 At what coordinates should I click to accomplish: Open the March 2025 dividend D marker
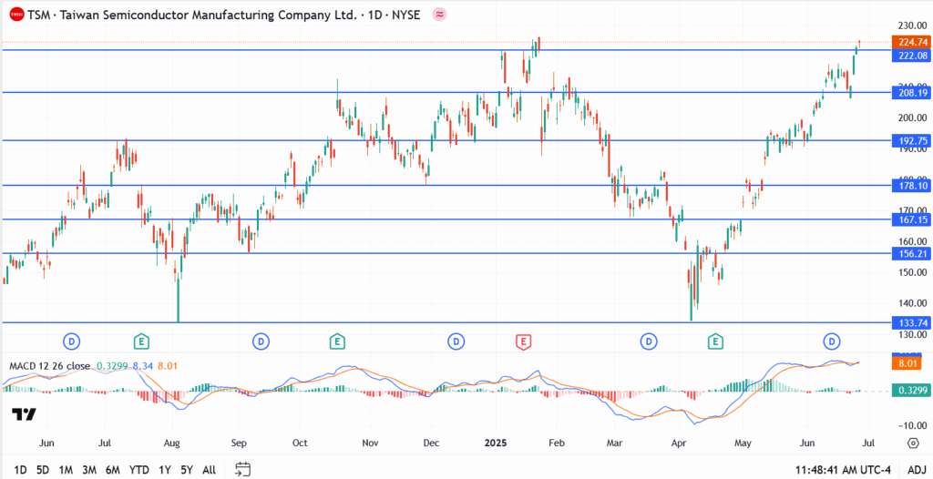click(648, 341)
